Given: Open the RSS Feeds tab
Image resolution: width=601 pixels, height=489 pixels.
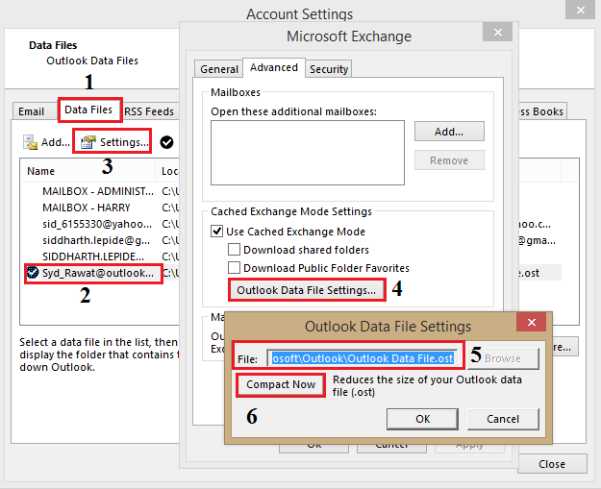Looking at the screenshot, I should point(149,111).
